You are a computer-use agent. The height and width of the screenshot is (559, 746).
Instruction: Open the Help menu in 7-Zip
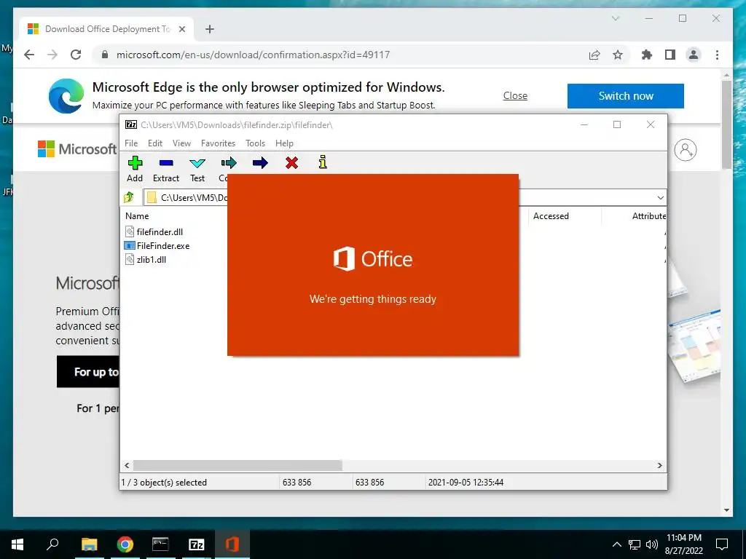[x=284, y=143]
